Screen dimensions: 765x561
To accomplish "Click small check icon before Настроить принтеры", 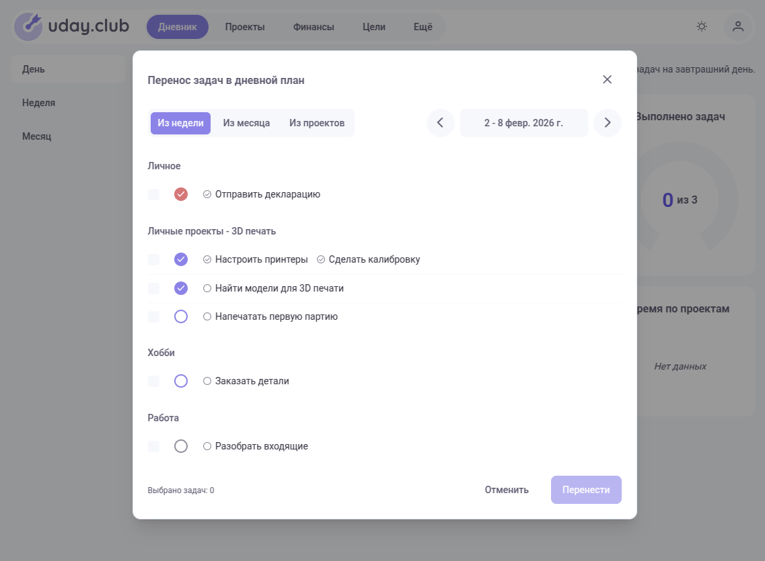I will 207,259.
